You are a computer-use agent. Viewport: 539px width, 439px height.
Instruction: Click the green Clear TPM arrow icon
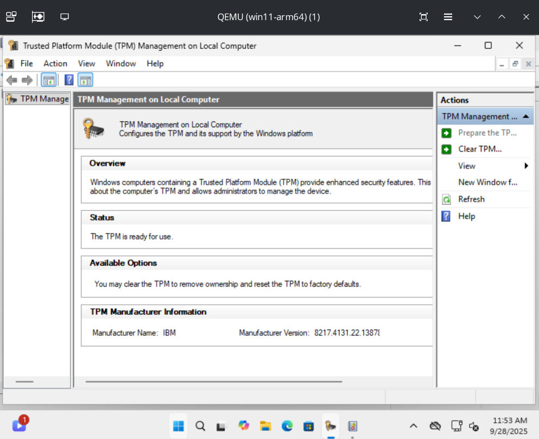[x=446, y=149]
